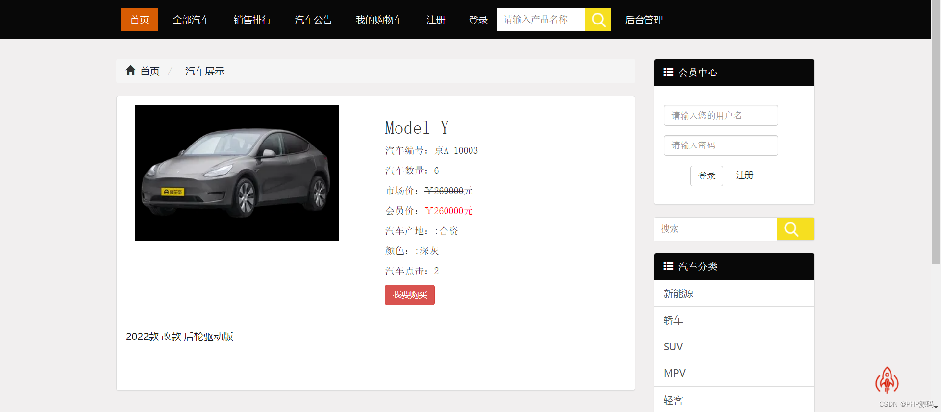Click the yellow sidebar search button
Screen dimensions: 941x412
(x=795, y=229)
